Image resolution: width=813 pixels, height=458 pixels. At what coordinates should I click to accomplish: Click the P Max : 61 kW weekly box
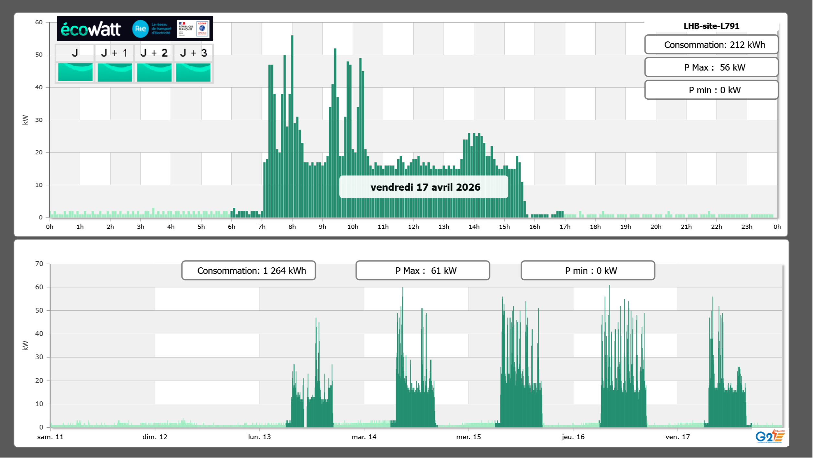coord(422,271)
